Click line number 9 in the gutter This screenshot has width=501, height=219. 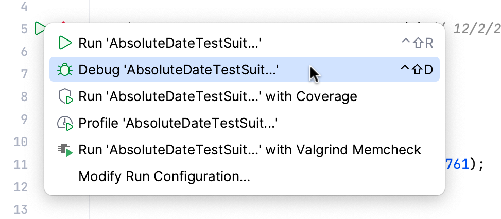(x=24, y=119)
